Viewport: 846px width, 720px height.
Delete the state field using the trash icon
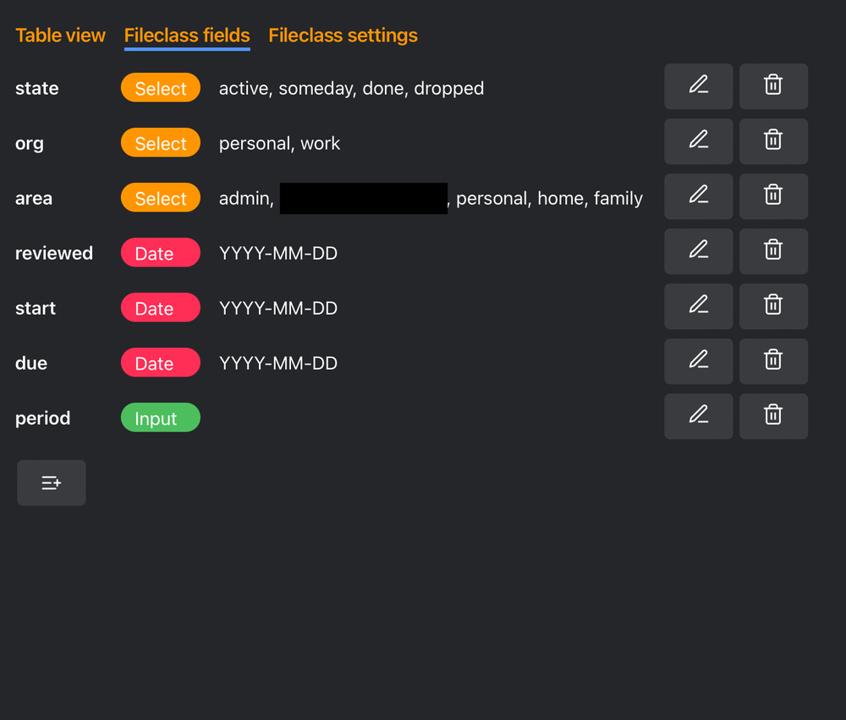[x=772, y=86]
